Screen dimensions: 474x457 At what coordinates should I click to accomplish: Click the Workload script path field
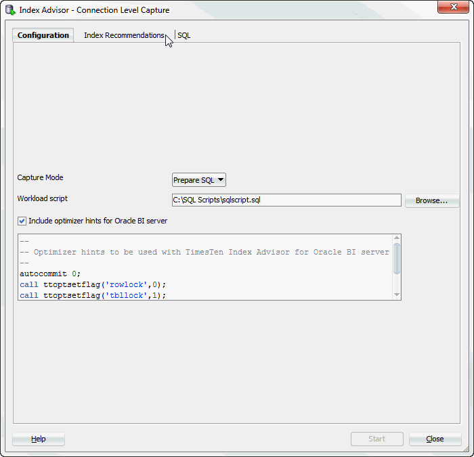[x=286, y=200]
